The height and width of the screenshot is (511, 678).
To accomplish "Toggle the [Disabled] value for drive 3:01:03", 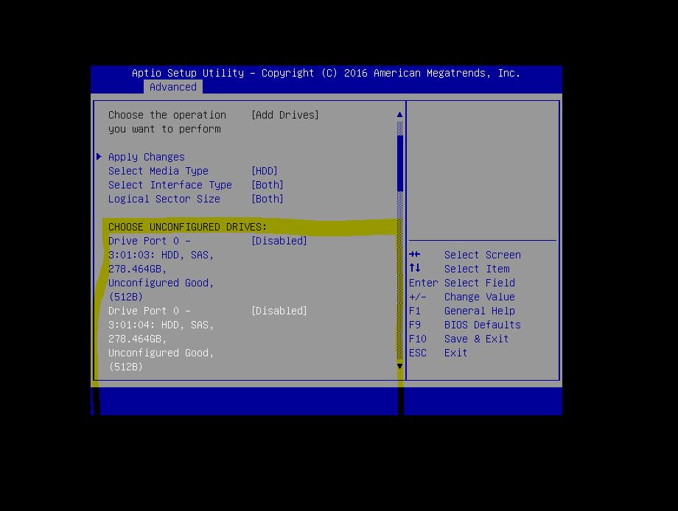I will tap(279, 241).
